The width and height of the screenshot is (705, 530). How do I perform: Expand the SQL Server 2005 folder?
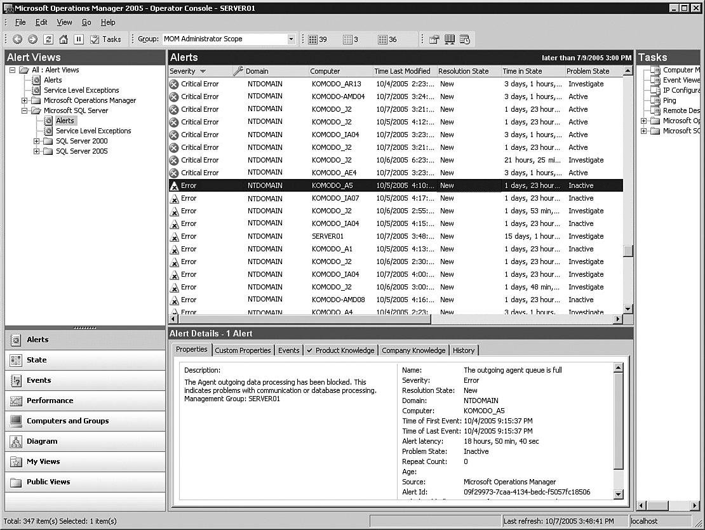coord(37,151)
